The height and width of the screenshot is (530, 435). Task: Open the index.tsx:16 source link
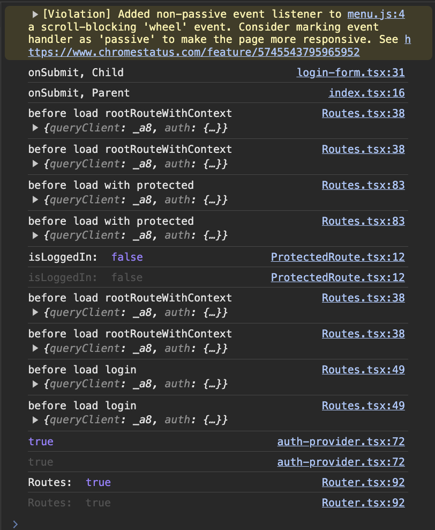(366, 93)
